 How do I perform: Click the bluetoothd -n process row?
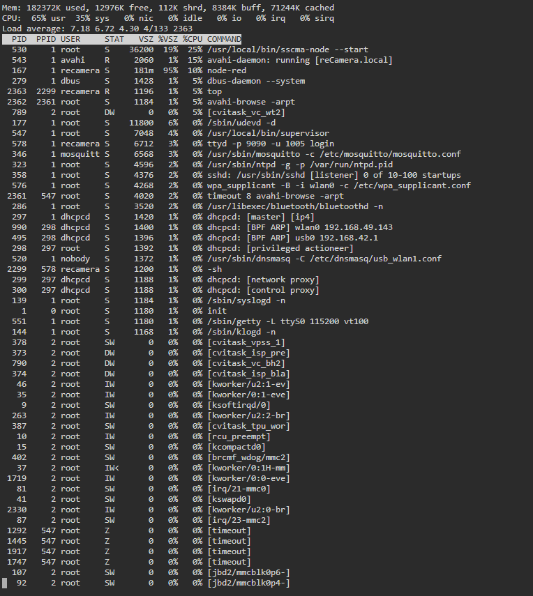195,206
